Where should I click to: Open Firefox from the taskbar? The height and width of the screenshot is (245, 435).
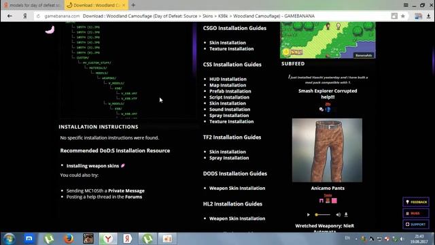[x=69, y=239]
